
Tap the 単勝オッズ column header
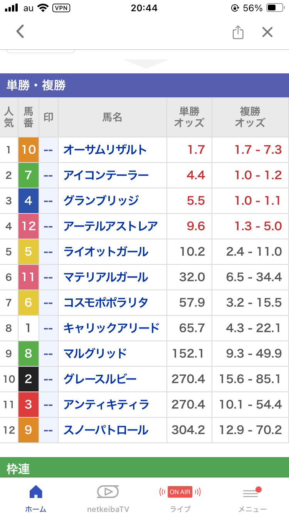pos(189,117)
